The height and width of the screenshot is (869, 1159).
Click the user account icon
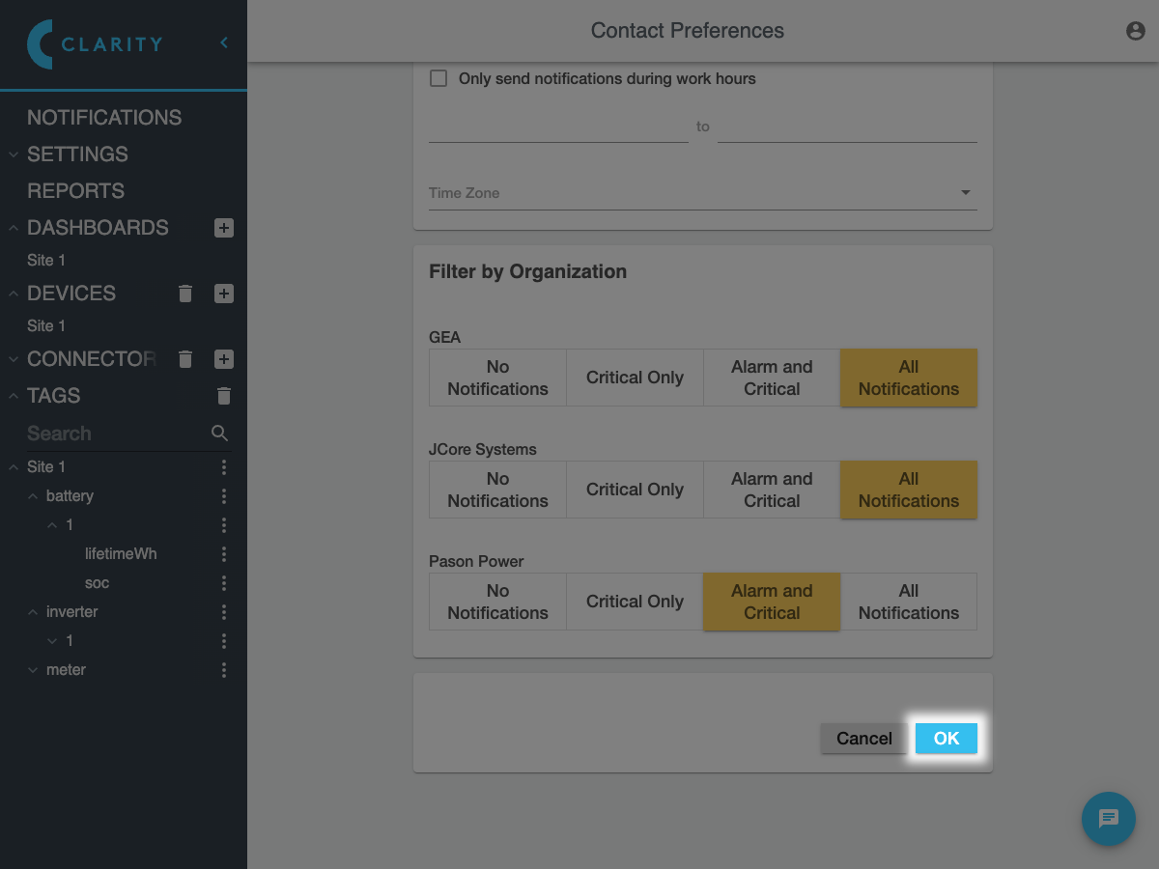[1135, 31]
